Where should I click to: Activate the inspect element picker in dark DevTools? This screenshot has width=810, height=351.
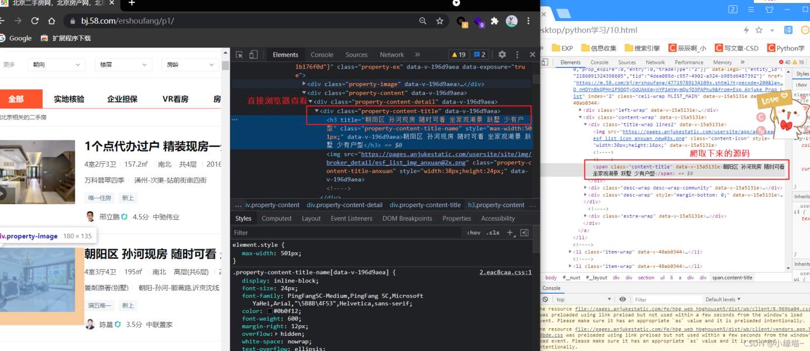pos(239,54)
